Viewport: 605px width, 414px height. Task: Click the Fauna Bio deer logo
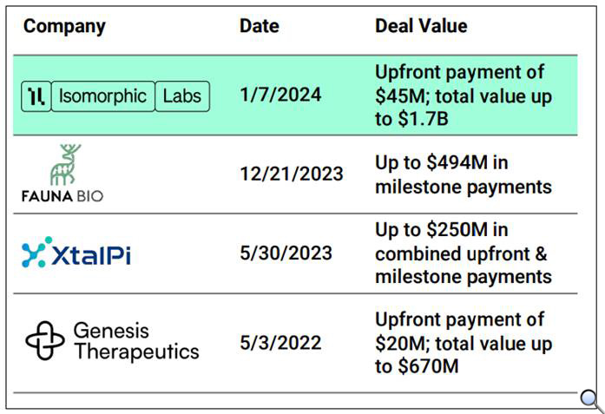pos(65,165)
